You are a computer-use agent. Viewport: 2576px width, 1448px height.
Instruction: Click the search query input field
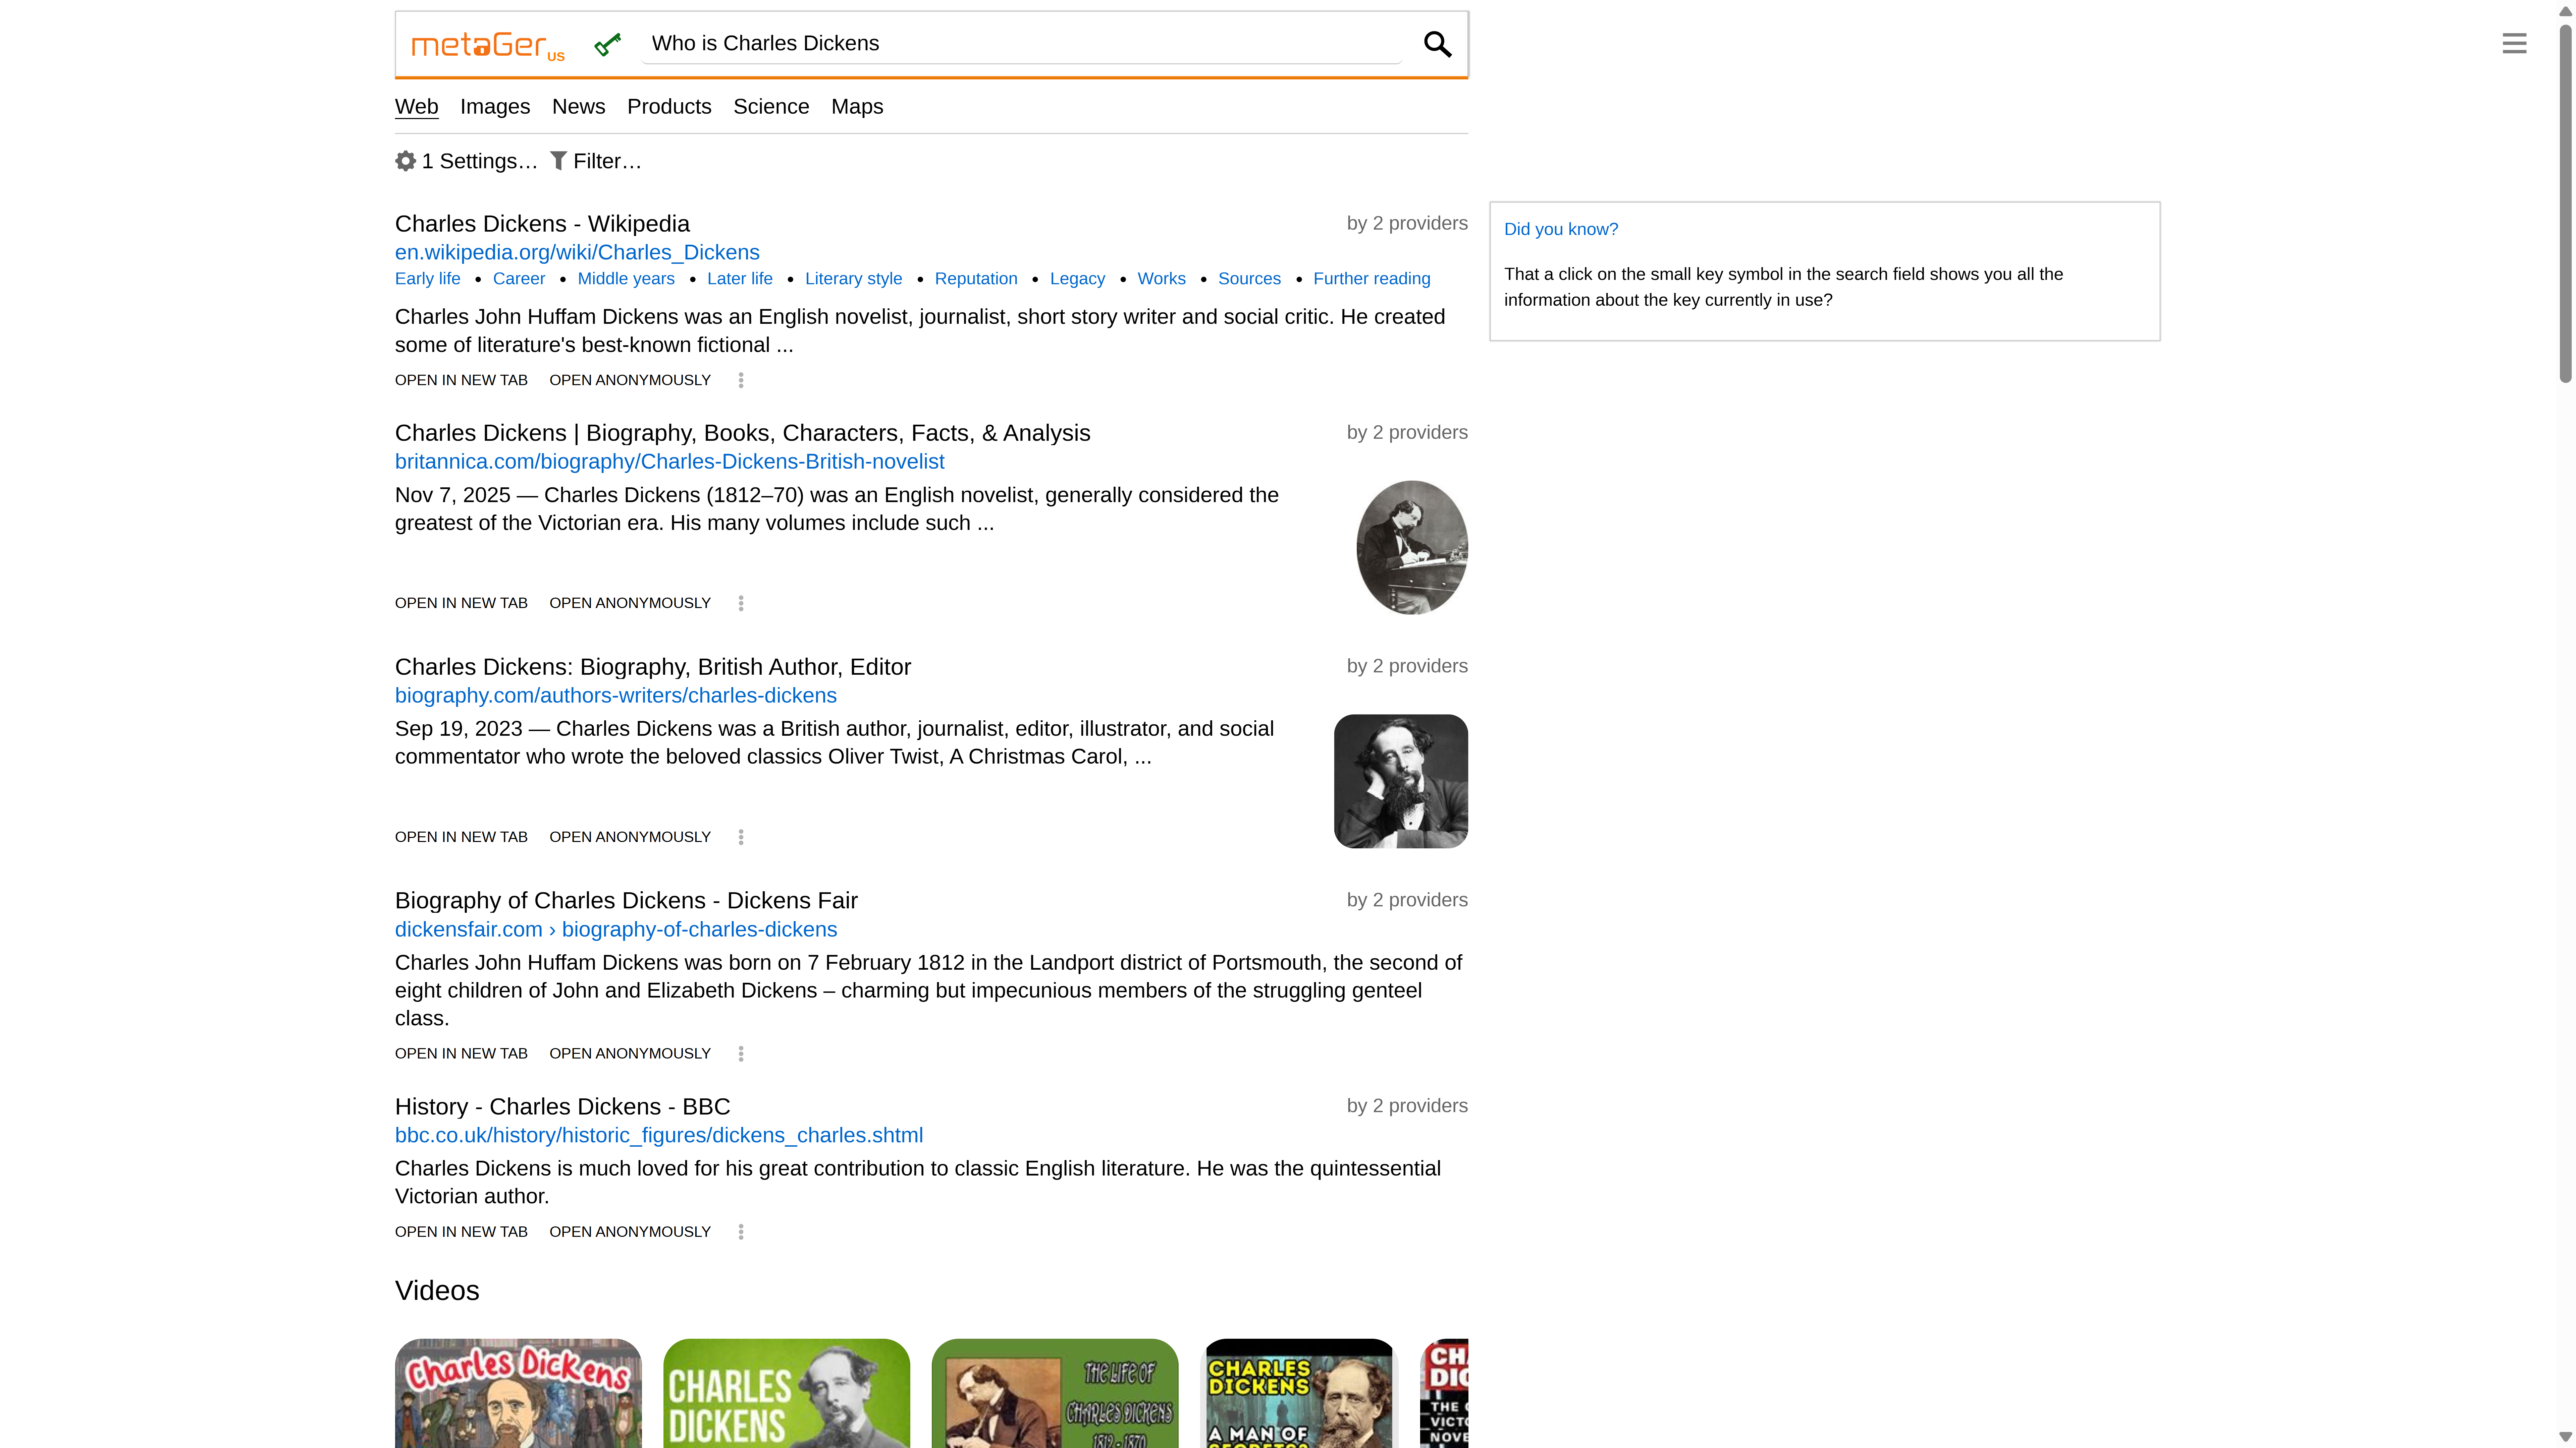(1020, 43)
